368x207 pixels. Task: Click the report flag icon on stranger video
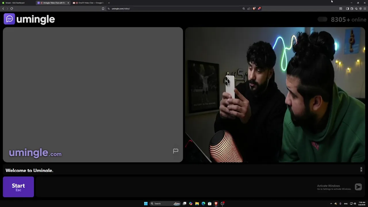pos(176,151)
